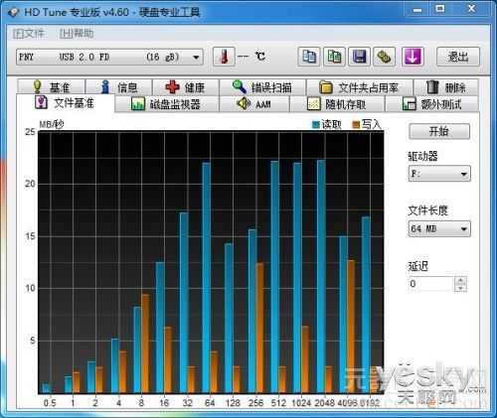Click the blue 读取 legend swatch
The height and width of the screenshot is (418, 497).
(316, 125)
